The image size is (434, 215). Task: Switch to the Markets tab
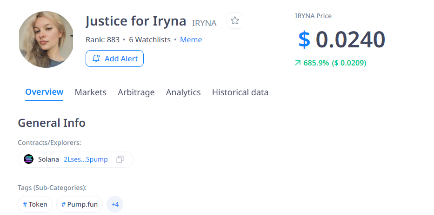coord(90,92)
